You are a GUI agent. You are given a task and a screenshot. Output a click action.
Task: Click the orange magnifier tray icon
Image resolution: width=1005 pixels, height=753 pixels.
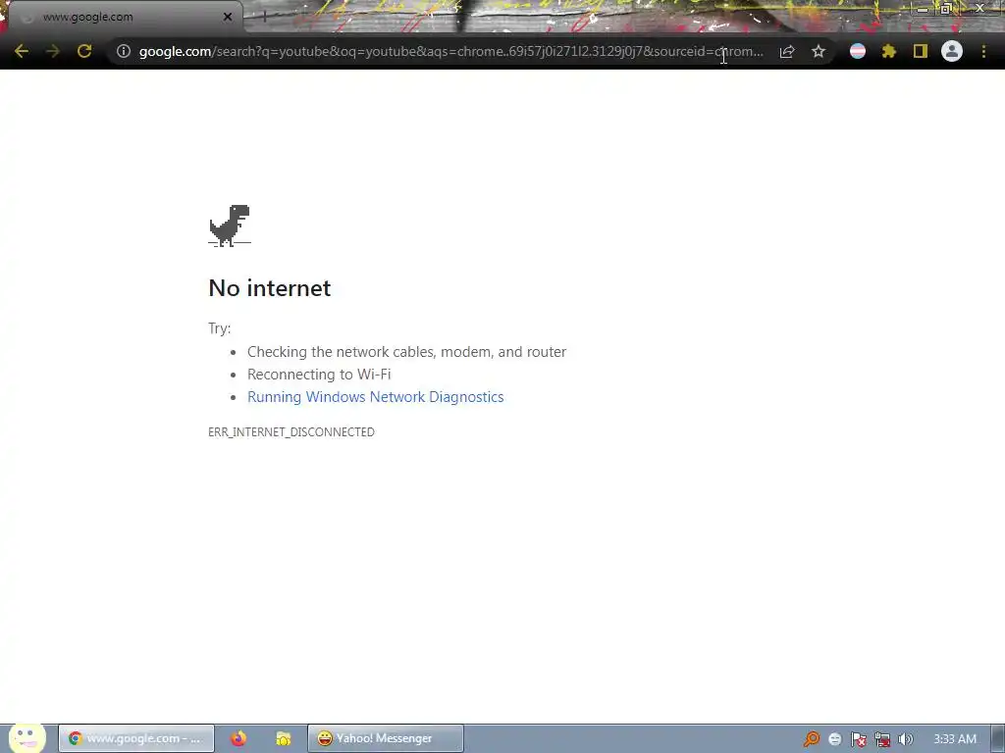(x=812, y=739)
